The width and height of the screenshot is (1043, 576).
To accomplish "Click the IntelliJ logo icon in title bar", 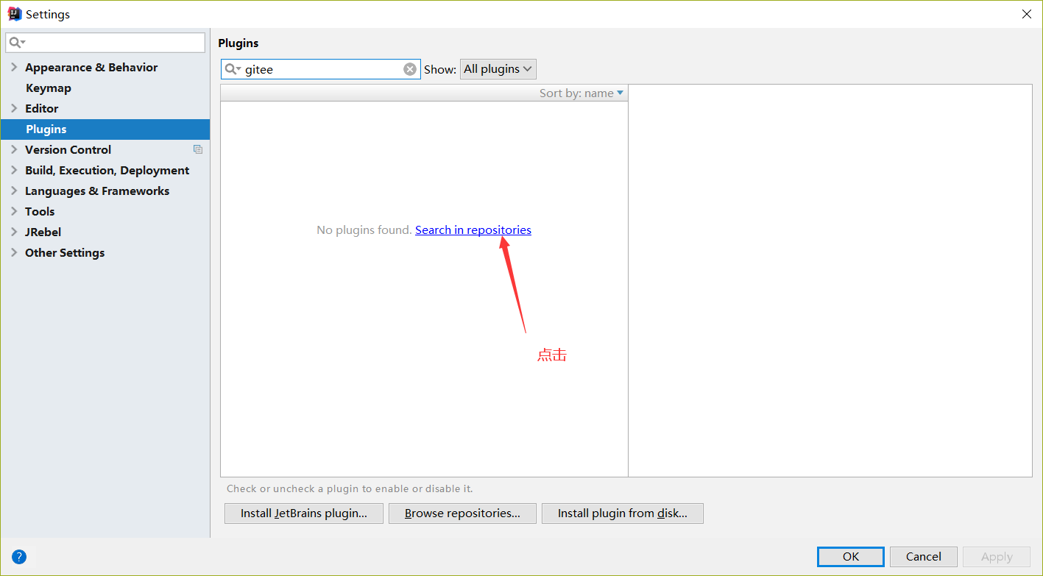I will tap(15, 14).
